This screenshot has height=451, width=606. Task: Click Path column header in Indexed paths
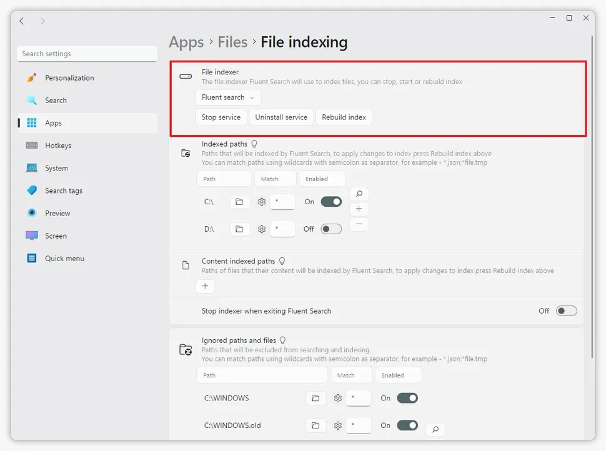pos(224,179)
